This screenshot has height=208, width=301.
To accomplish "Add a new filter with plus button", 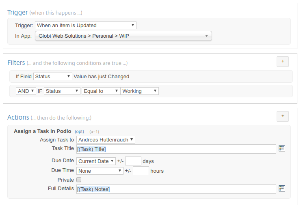I will click(283, 62).
